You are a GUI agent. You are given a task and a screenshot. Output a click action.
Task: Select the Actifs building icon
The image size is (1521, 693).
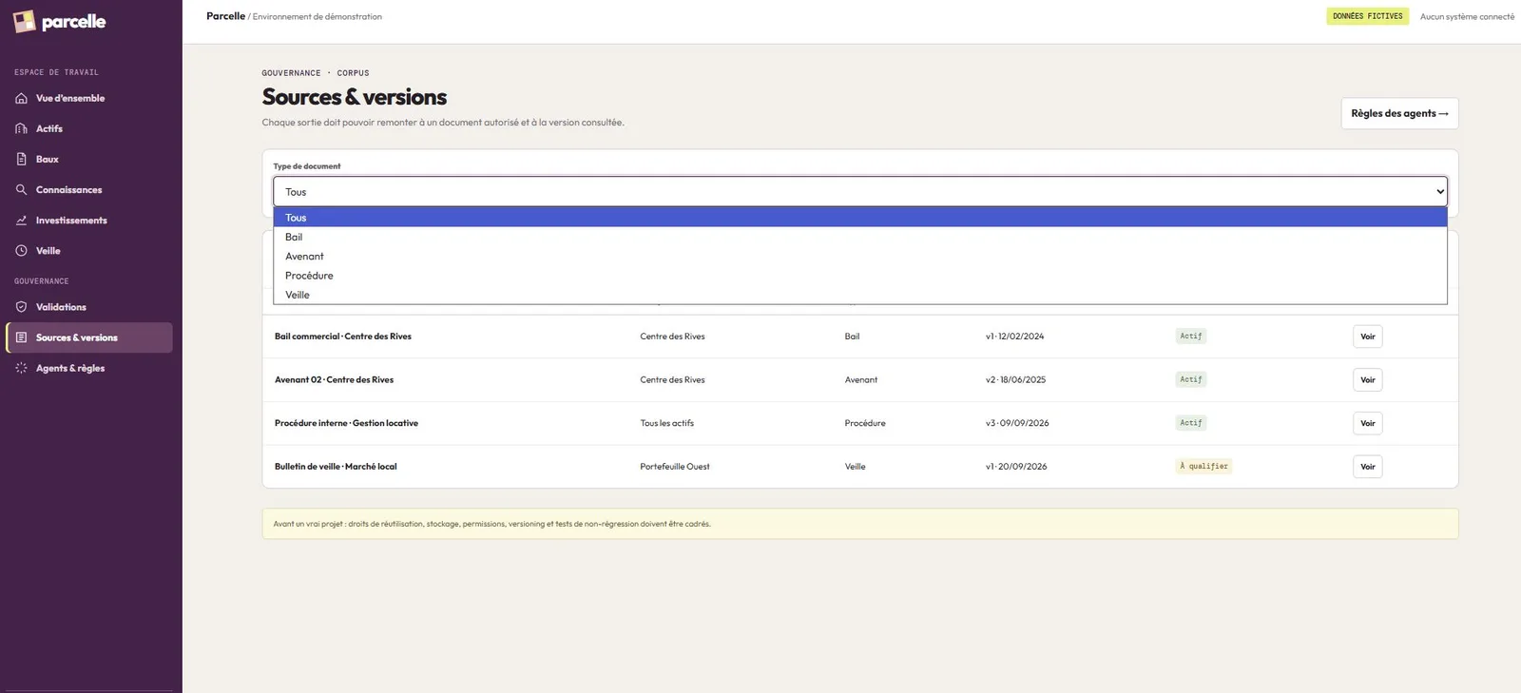(21, 129)
